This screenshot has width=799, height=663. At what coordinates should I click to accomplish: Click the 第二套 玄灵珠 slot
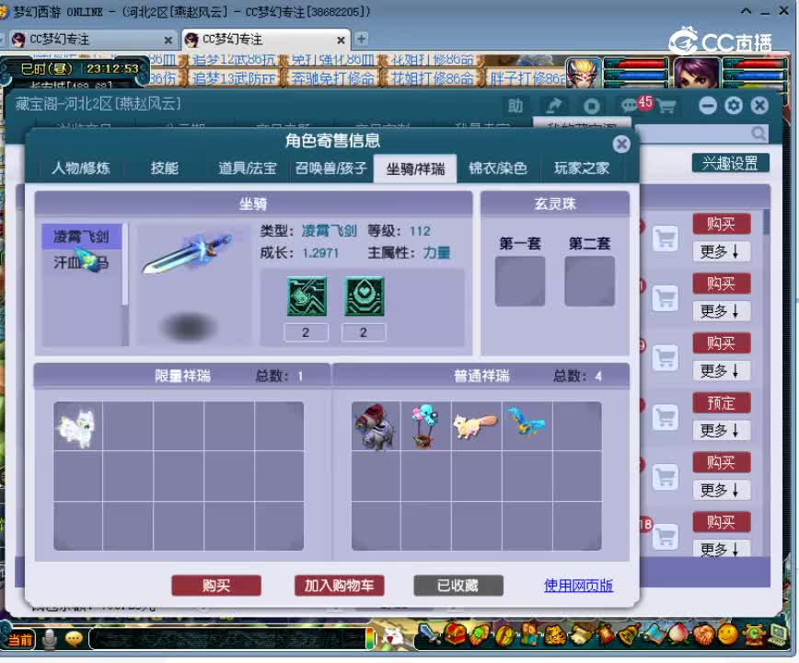click(589, 281)
